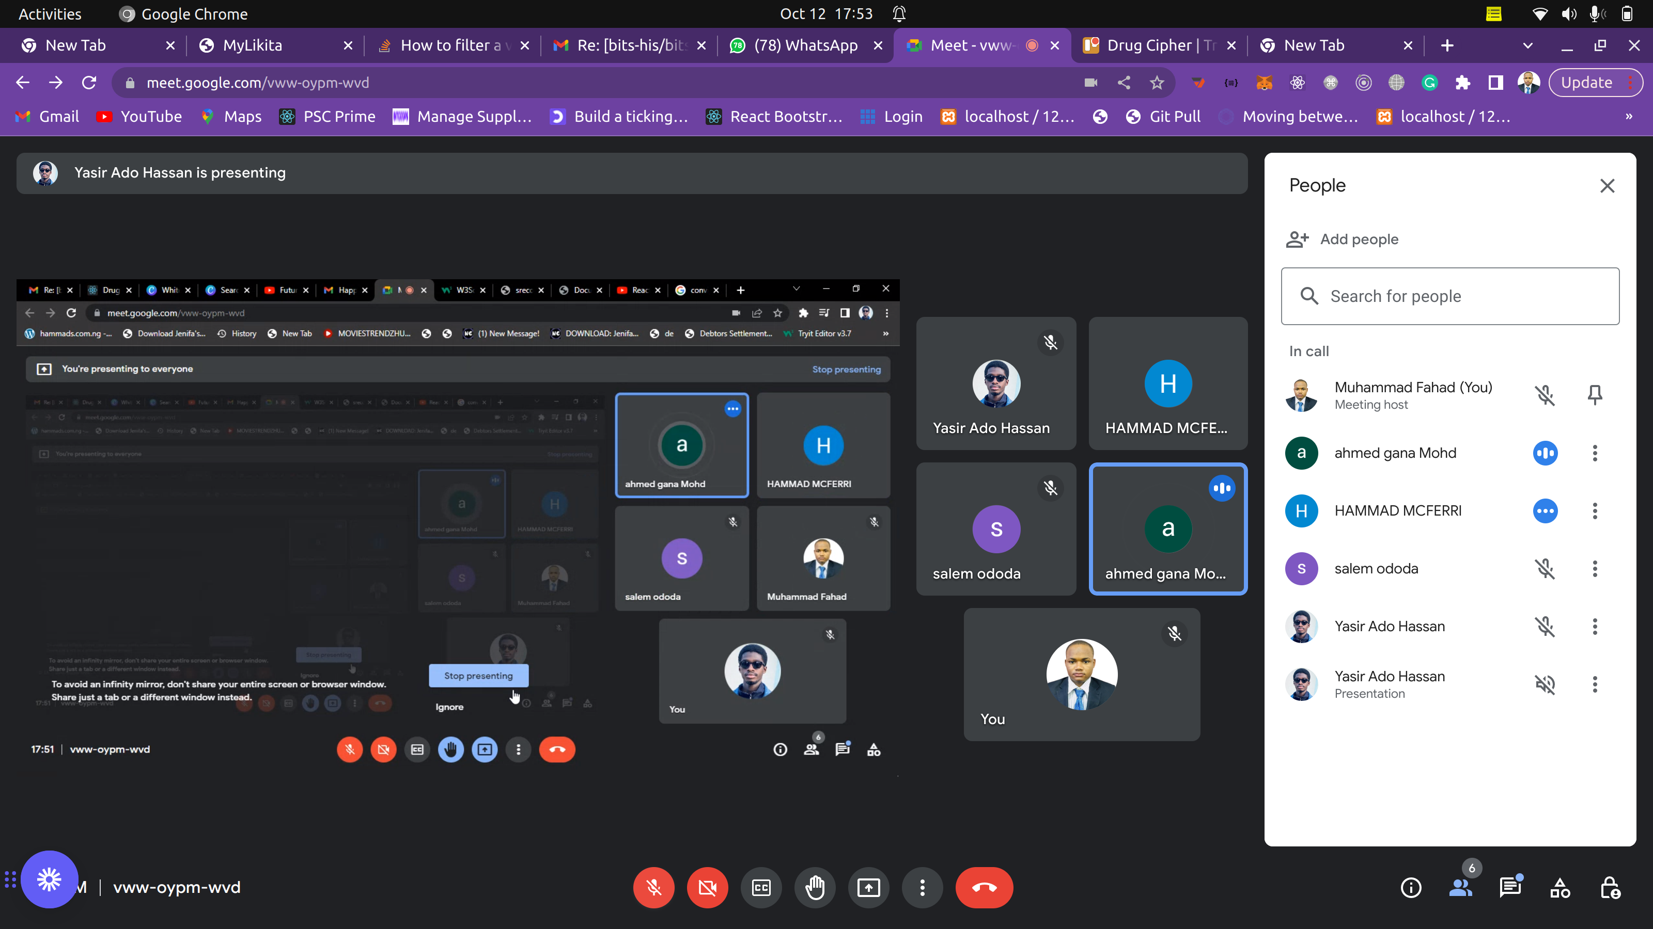Click the red leave call button
Viewport: 1653px width, 929px height.
click(984, 887)
